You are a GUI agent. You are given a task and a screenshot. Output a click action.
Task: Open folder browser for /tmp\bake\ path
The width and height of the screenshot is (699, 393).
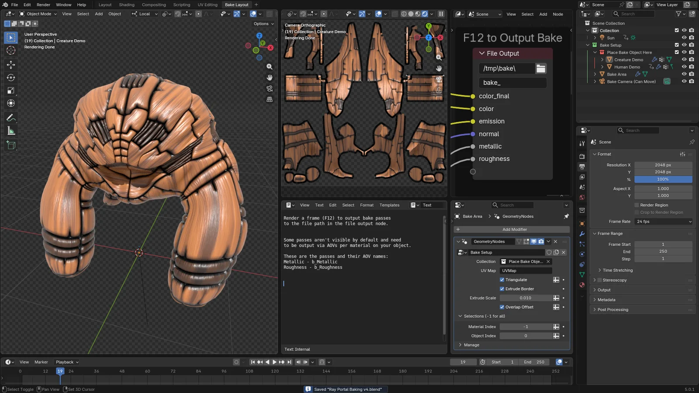(x=541, y=69)
